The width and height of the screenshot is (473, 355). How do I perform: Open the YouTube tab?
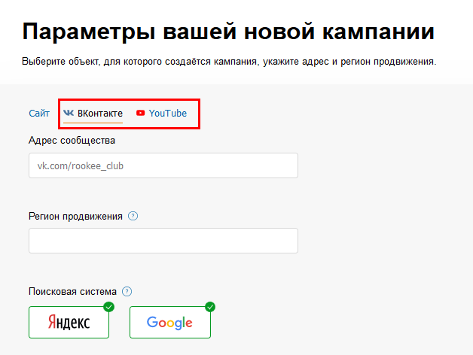click(x=161, y=114)
